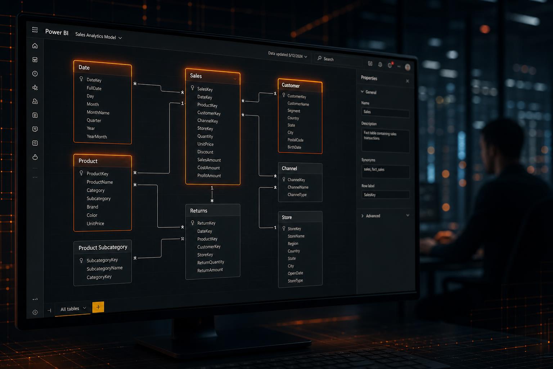Edit the Name field containing Sales
The image size is (553, 369).
pos(385,113)
